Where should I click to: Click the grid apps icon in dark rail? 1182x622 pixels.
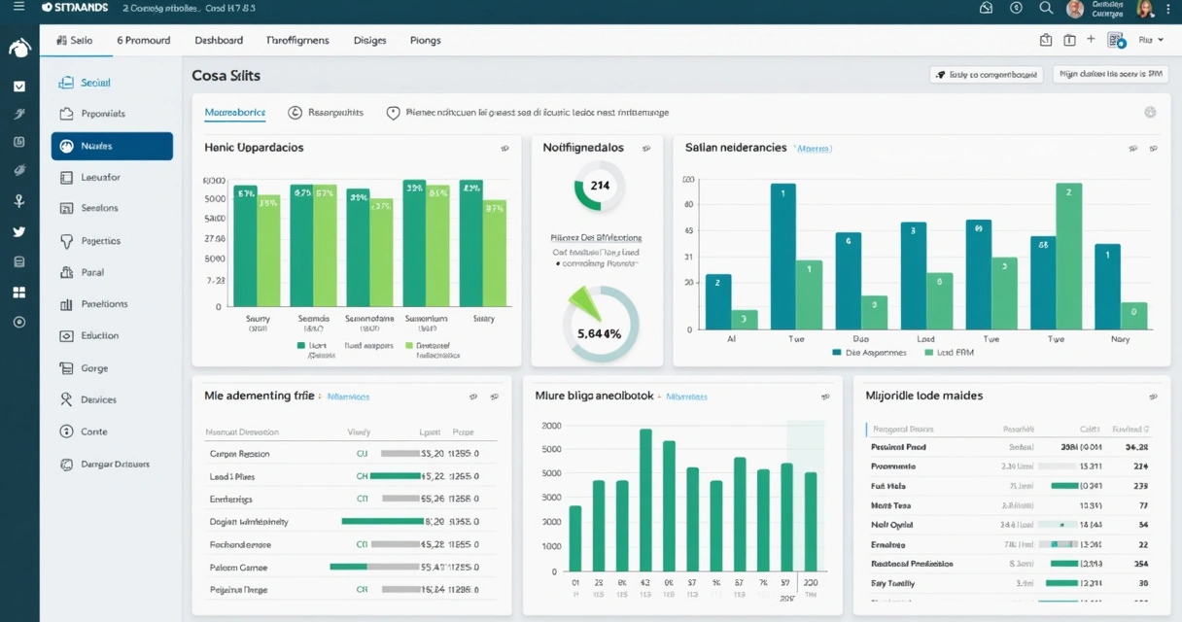pos(19,292)
